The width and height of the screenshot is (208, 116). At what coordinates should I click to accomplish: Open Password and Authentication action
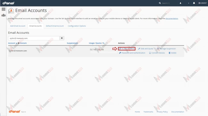coord(132,53)
